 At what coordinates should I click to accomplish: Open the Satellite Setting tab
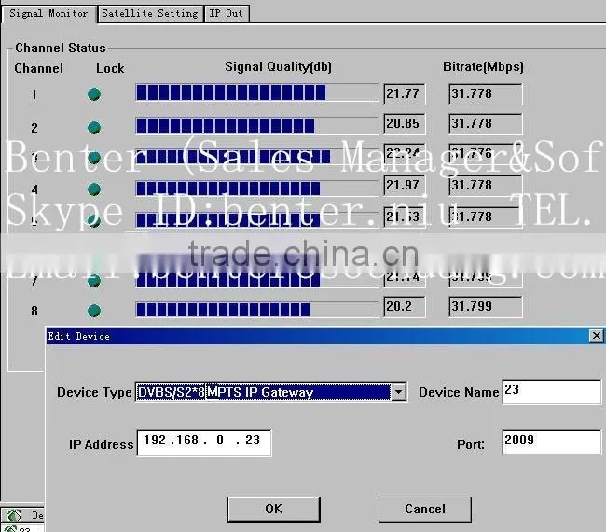pos(150,14)
